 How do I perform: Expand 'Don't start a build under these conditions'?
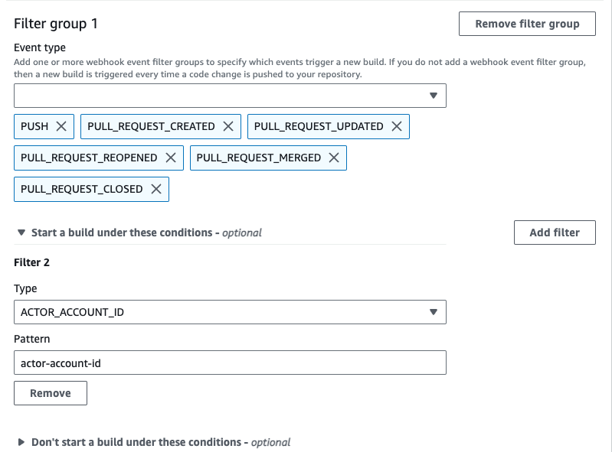coord(21,442)
